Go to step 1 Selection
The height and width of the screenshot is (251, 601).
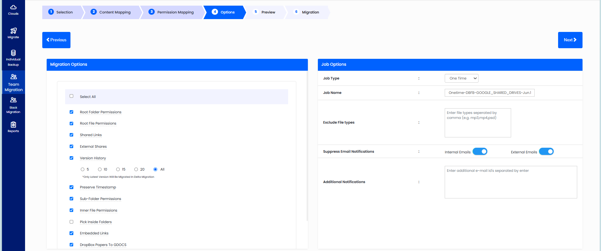(62, 12)
